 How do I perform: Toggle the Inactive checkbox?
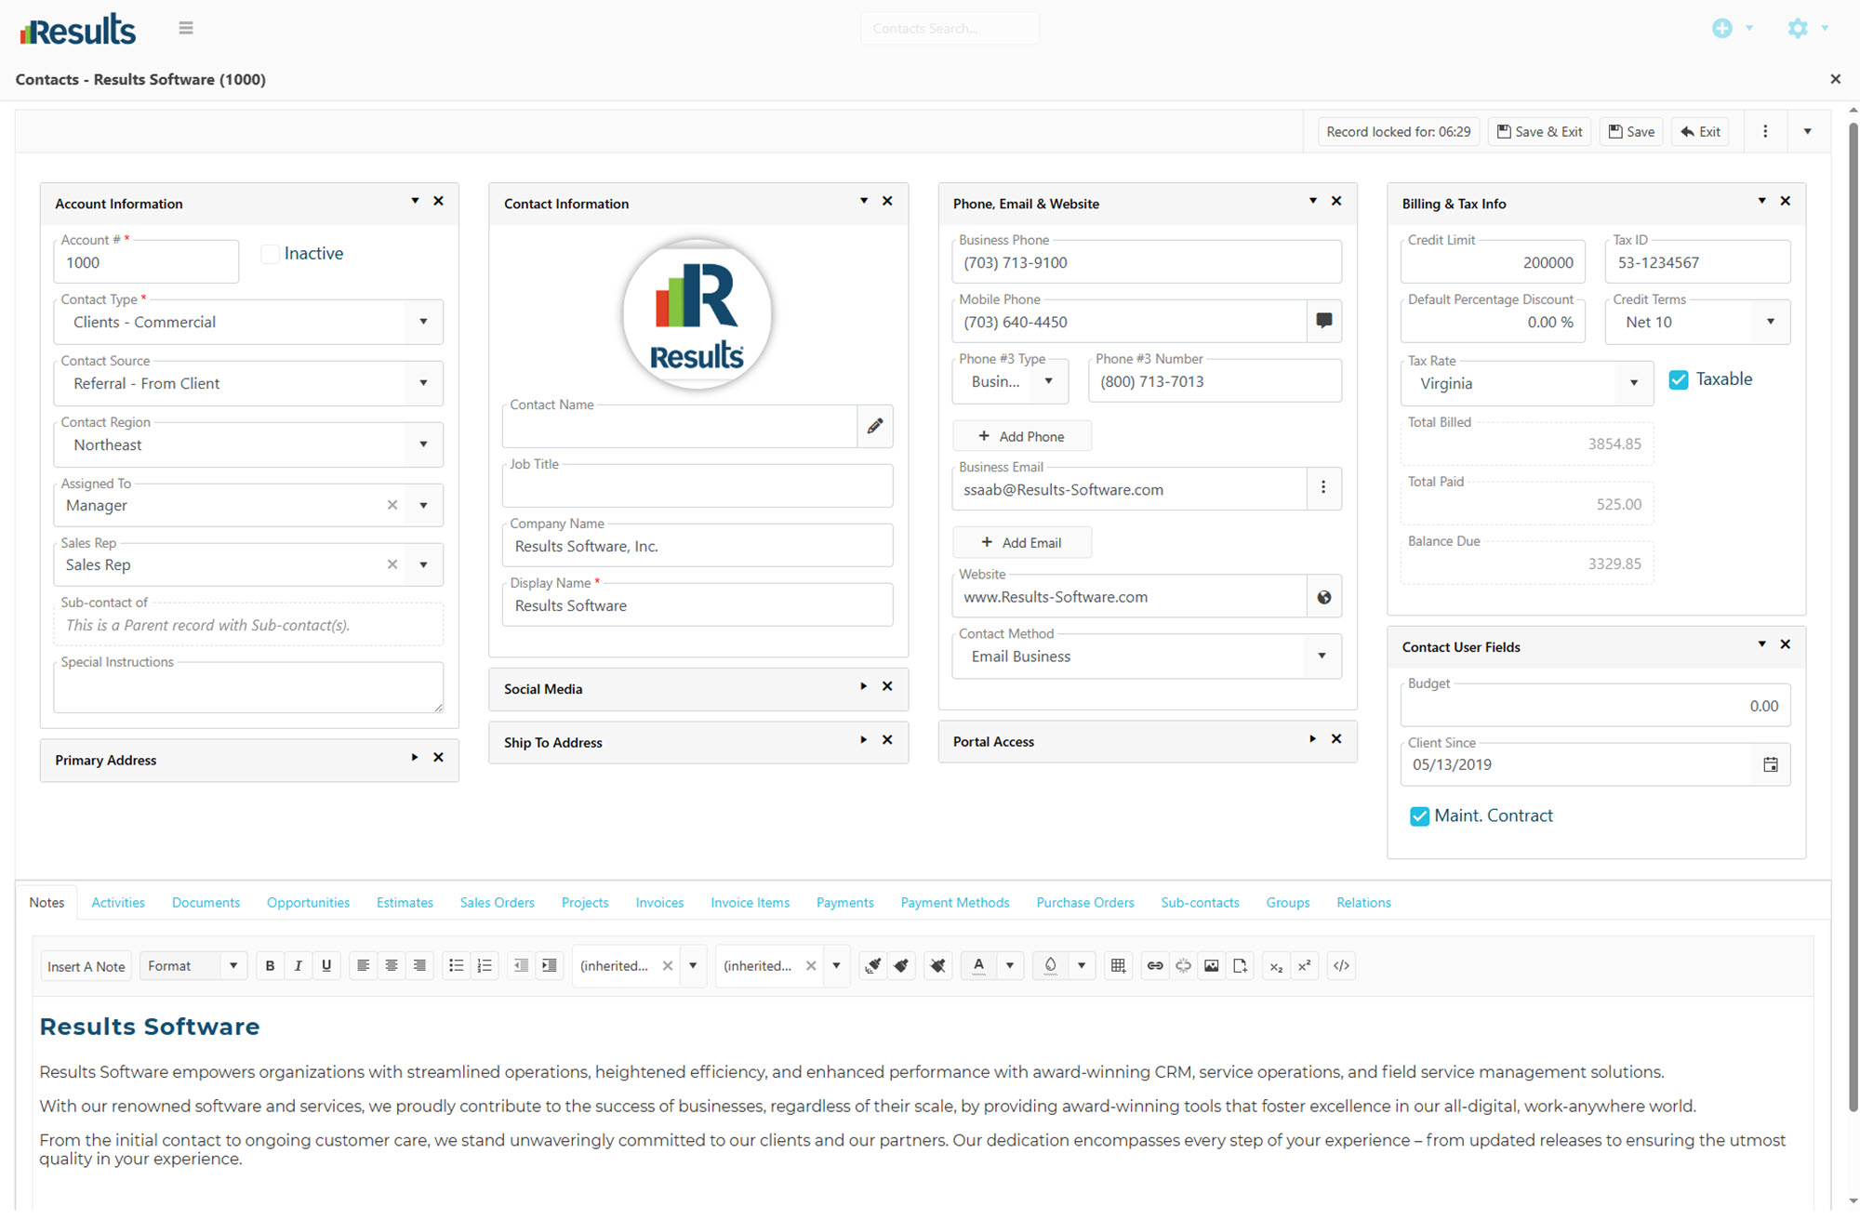(x=270, y=254)
